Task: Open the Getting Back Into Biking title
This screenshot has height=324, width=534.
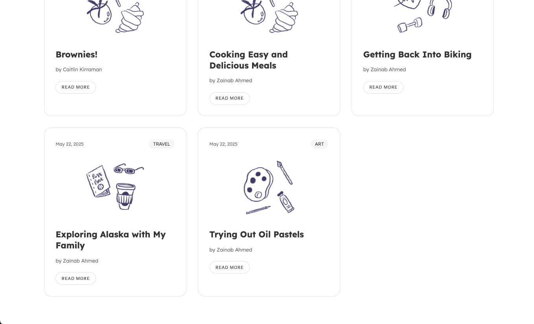Action: [x=417, y=54]
